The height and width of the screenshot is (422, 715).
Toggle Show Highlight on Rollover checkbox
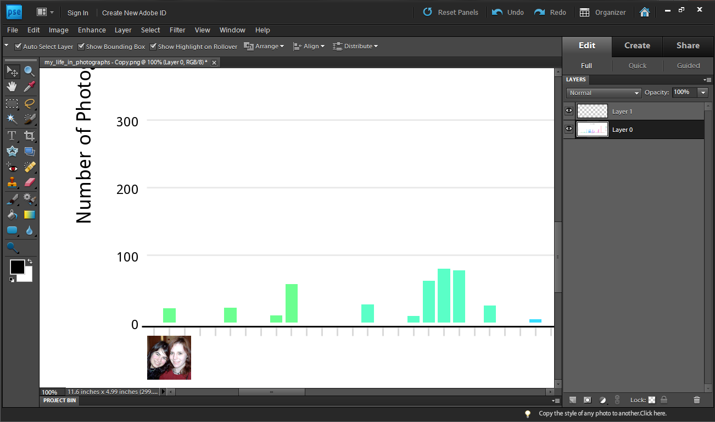click(x=153, y=47)
